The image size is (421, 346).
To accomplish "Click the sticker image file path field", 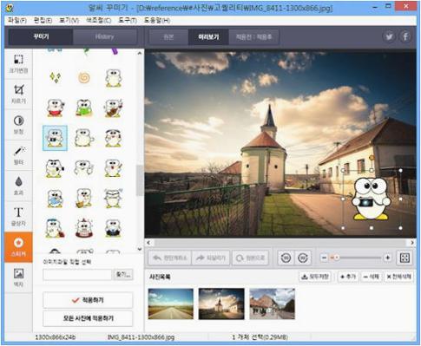I will [77, 275].
